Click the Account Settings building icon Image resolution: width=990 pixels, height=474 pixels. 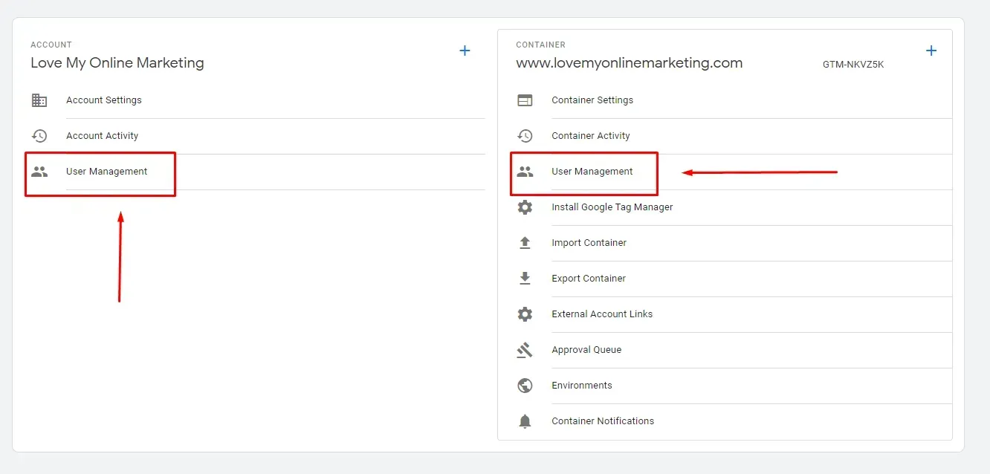pos(39,100)
